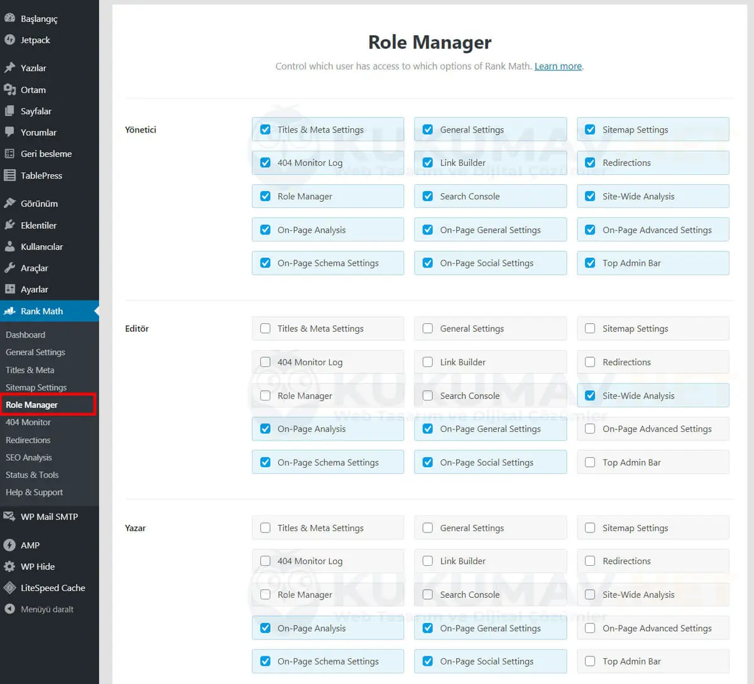
Task: Click the Geri besleme feedback icon
Action: click(x=9, y=154)
